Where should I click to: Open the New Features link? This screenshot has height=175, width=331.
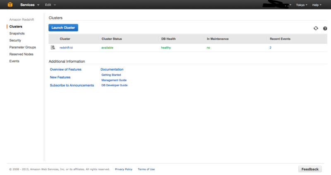[60, 77]
